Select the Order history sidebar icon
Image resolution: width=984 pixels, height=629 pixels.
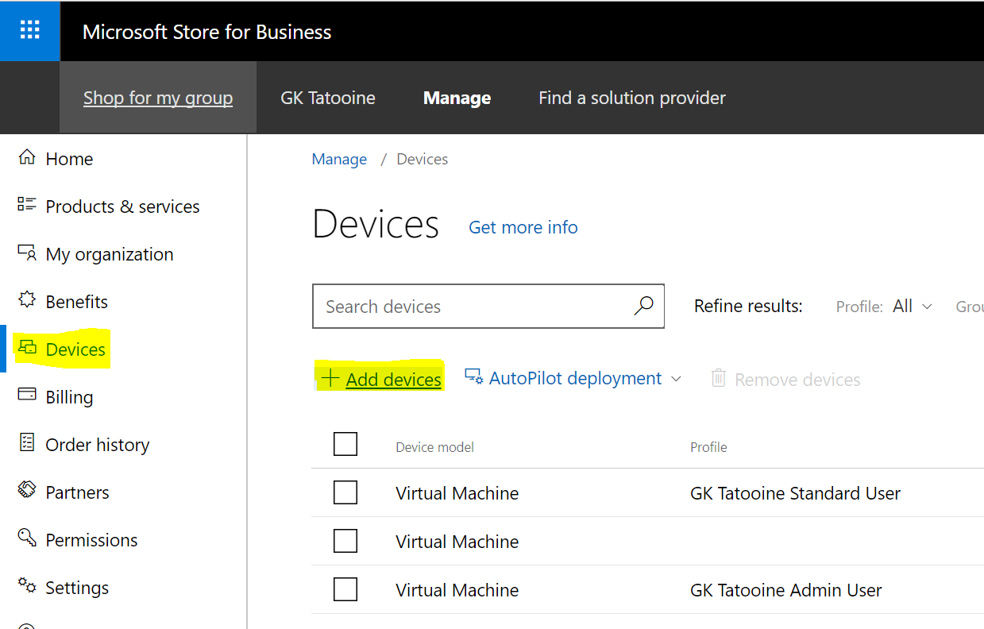click(x=25, y=444)
